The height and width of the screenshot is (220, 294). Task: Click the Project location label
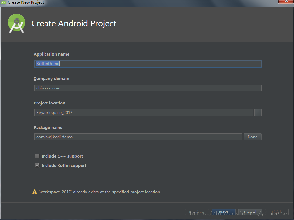tap(49, 103)
